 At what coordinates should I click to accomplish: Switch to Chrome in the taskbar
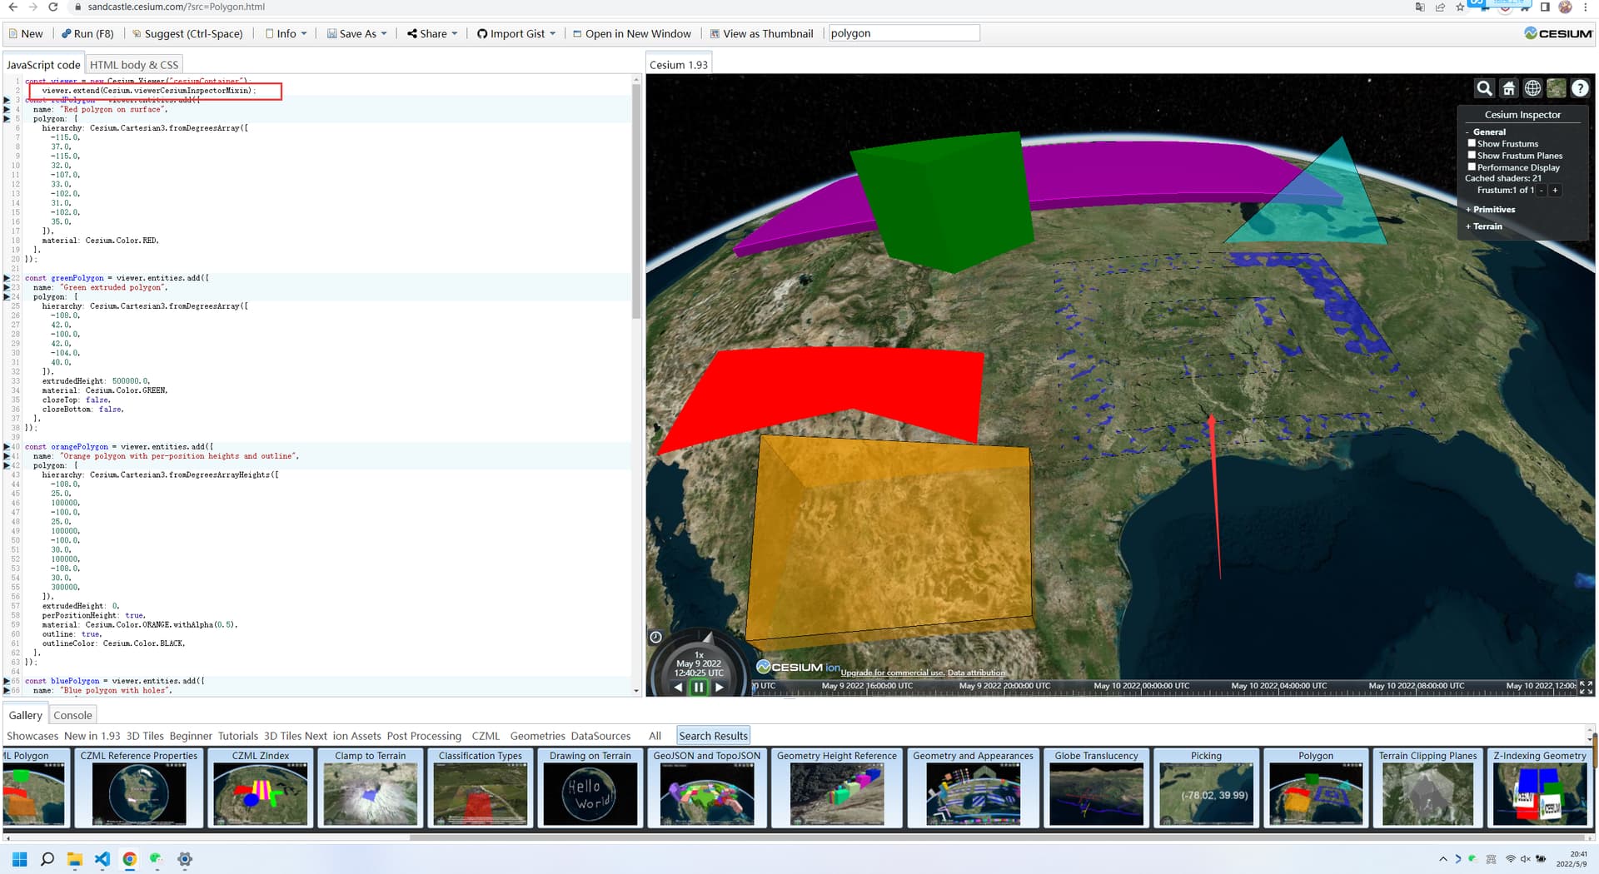130,859
